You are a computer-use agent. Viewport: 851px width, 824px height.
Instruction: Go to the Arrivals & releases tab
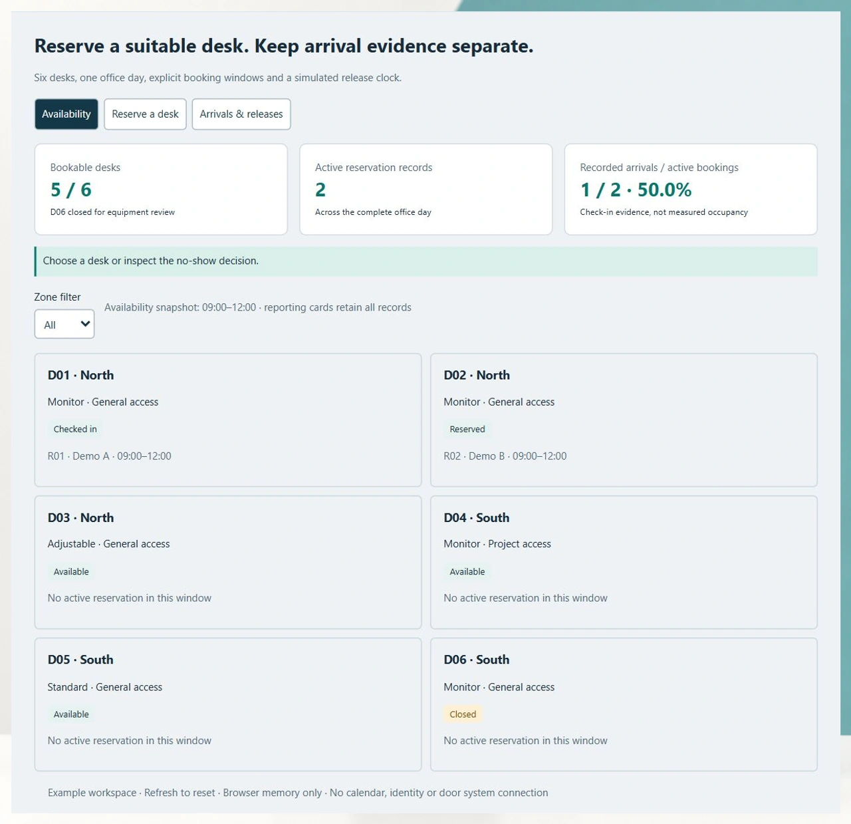[241, 114]
